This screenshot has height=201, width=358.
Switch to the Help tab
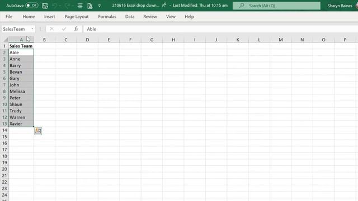(x=189, y=17)
